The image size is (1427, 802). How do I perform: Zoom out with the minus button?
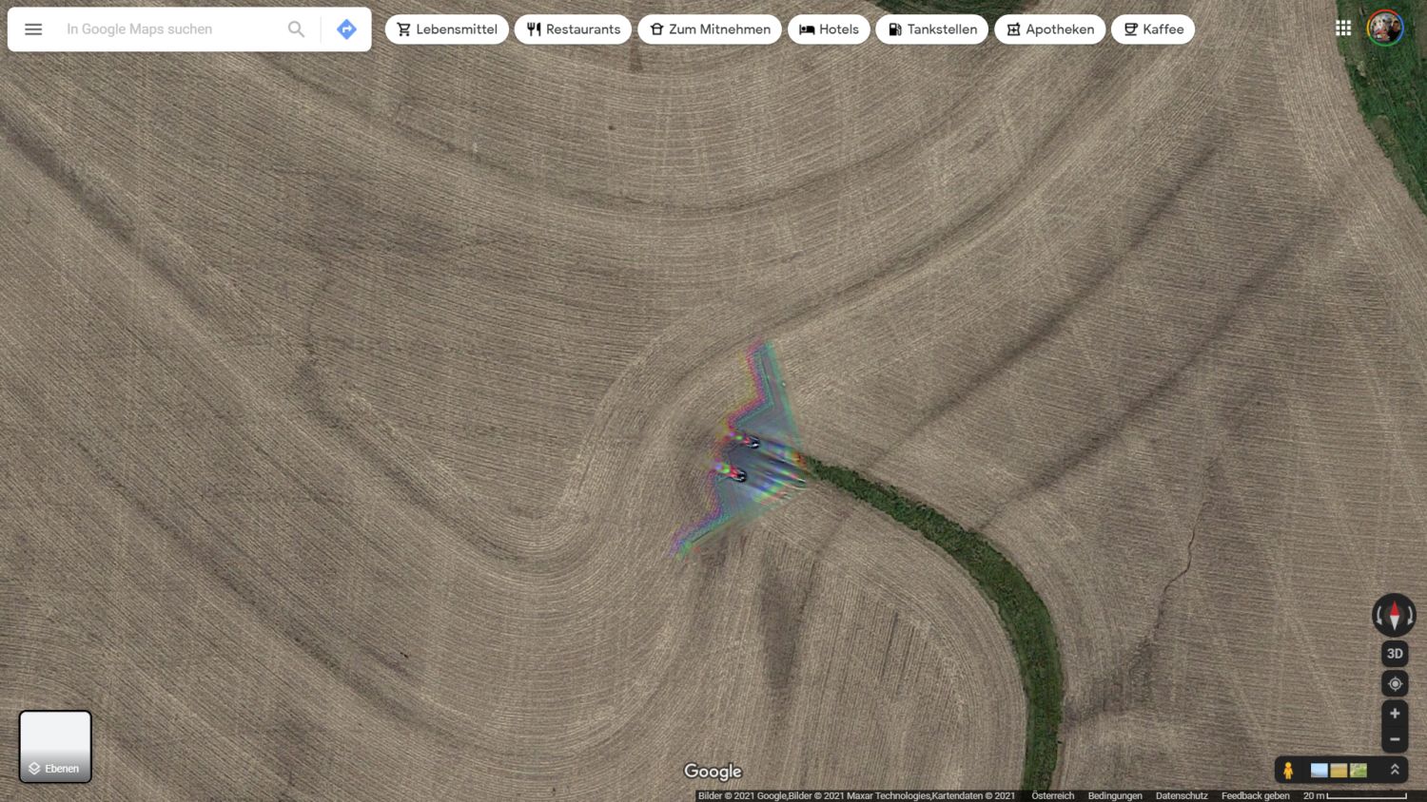pyautogui.click(x=1395, y=739)
